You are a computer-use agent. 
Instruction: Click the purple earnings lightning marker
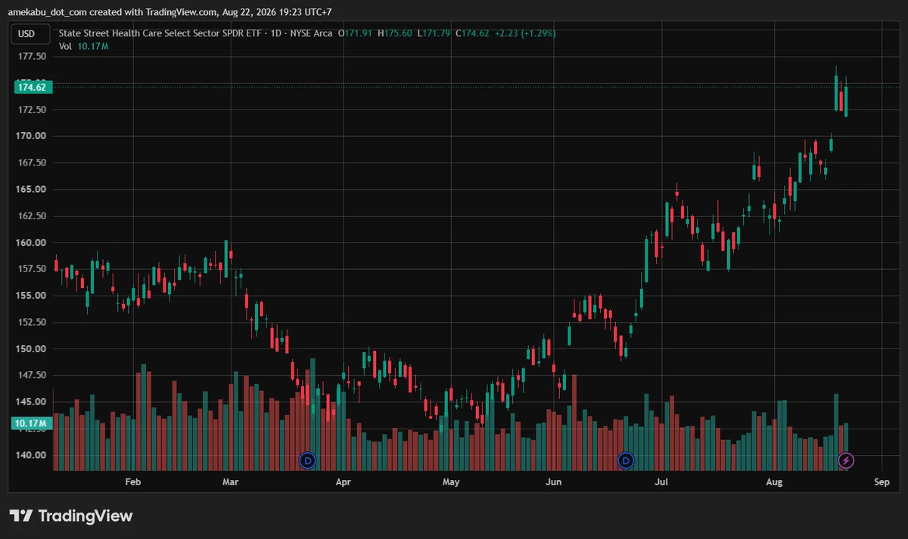pyautogui.click(x=847, y=460)
